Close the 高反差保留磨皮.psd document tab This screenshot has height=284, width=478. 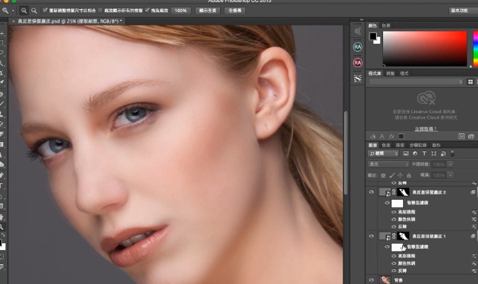[x=13, y=21]
